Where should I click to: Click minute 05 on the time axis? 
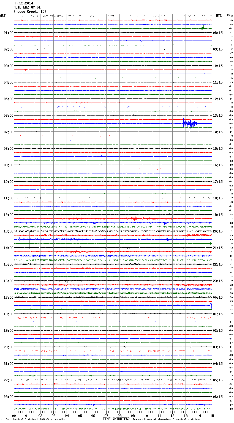tap(80, 416)
